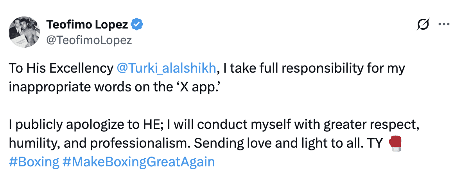Follow the #Boxing hashtag
This screenshot has height=182, width=463.
pyautogui.click(x=34, y=162)
